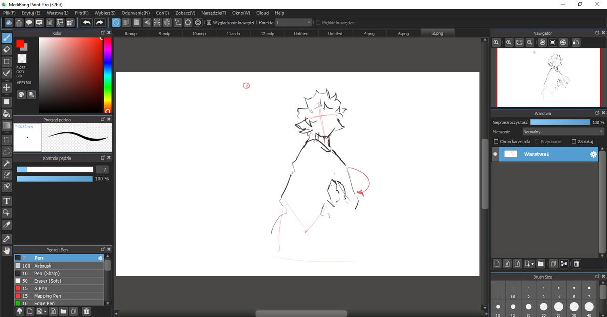The width and height of the screenshot is (607, 317).
Task: Open the Warstwa menu
Action: pyautogui.click(x=57, y=13)
